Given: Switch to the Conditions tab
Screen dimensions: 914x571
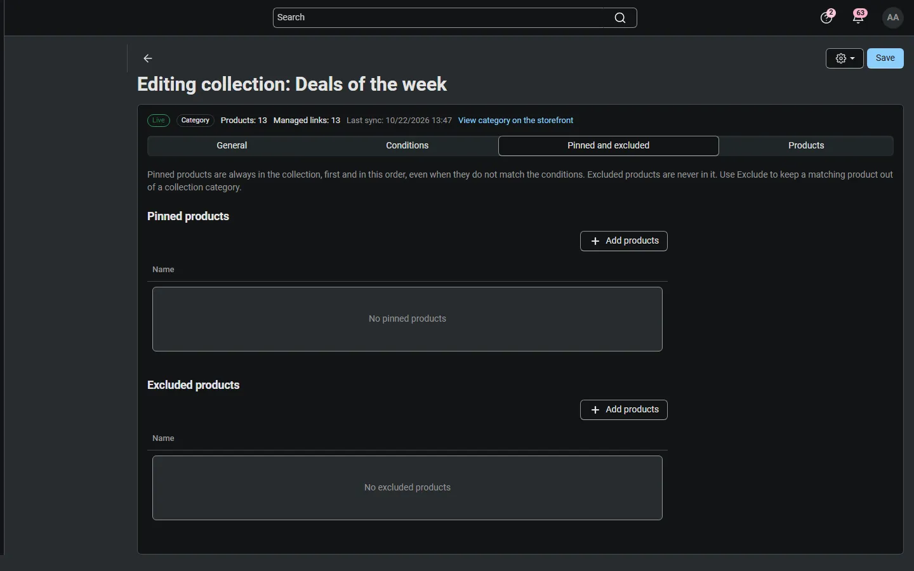Looking at the screenshot, I should coord(407,146).
